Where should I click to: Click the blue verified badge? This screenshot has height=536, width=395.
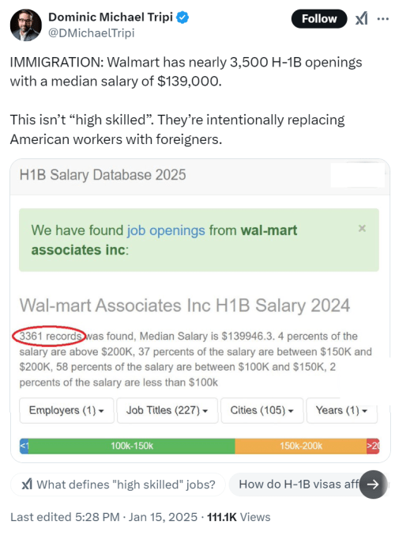click(x=182, y=17)
